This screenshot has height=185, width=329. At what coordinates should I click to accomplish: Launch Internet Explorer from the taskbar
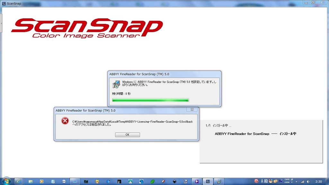[x=18, y=181]
